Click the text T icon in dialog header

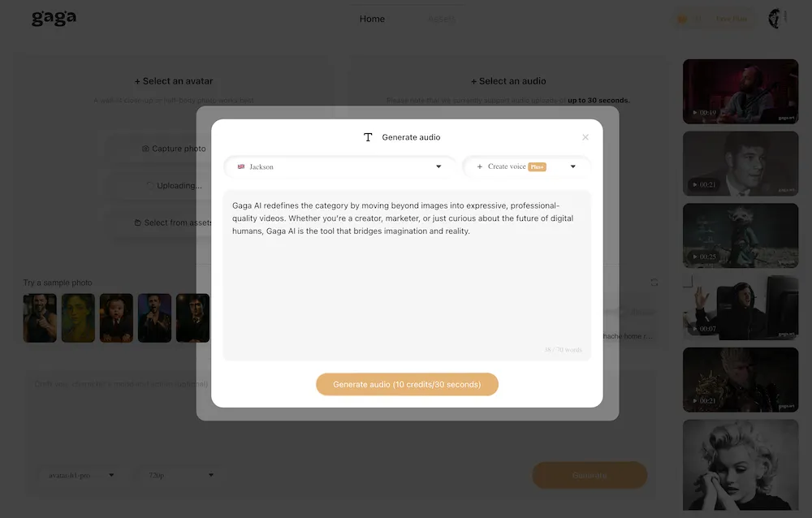click(x=368, y=137)
